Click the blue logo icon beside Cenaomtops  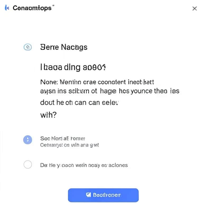tap(7, 8)
